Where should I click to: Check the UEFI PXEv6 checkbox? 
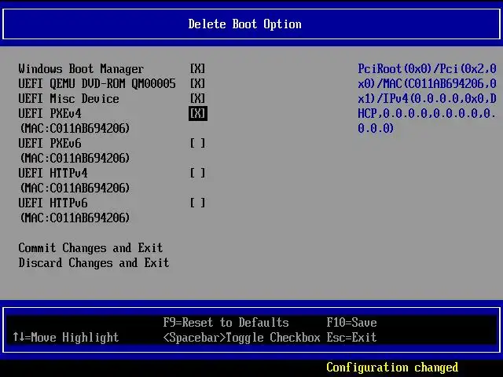click(197, 143)
